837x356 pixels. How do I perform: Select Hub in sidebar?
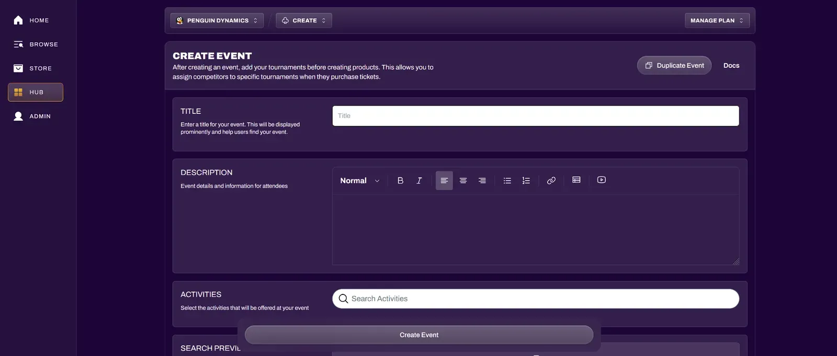click(x=36, y=92)
